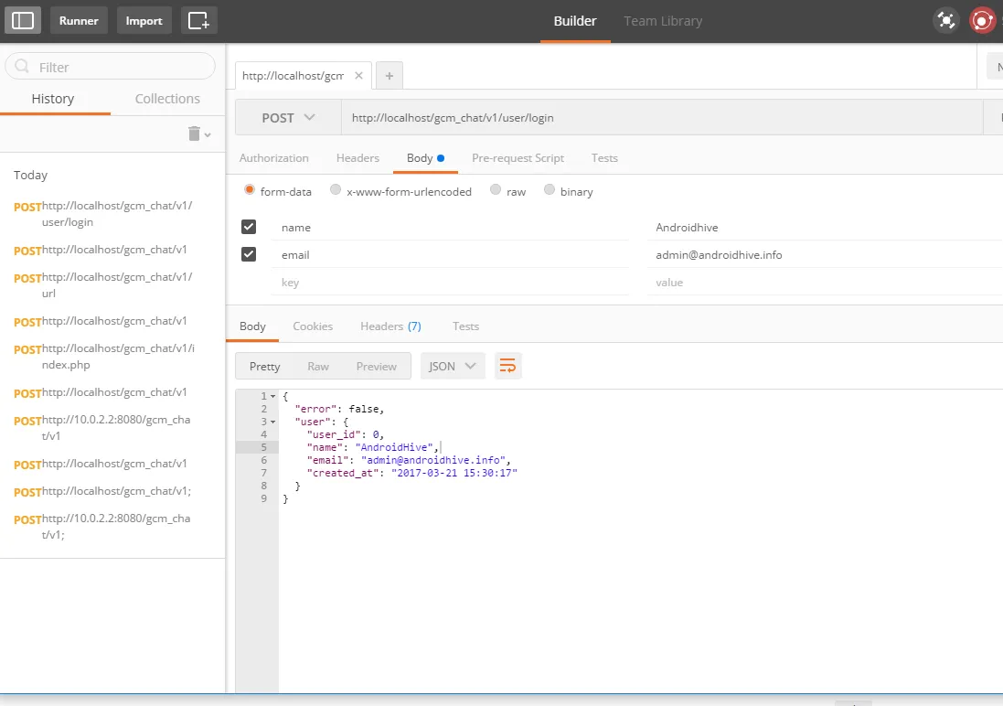Select the raw body radio option

496,190
